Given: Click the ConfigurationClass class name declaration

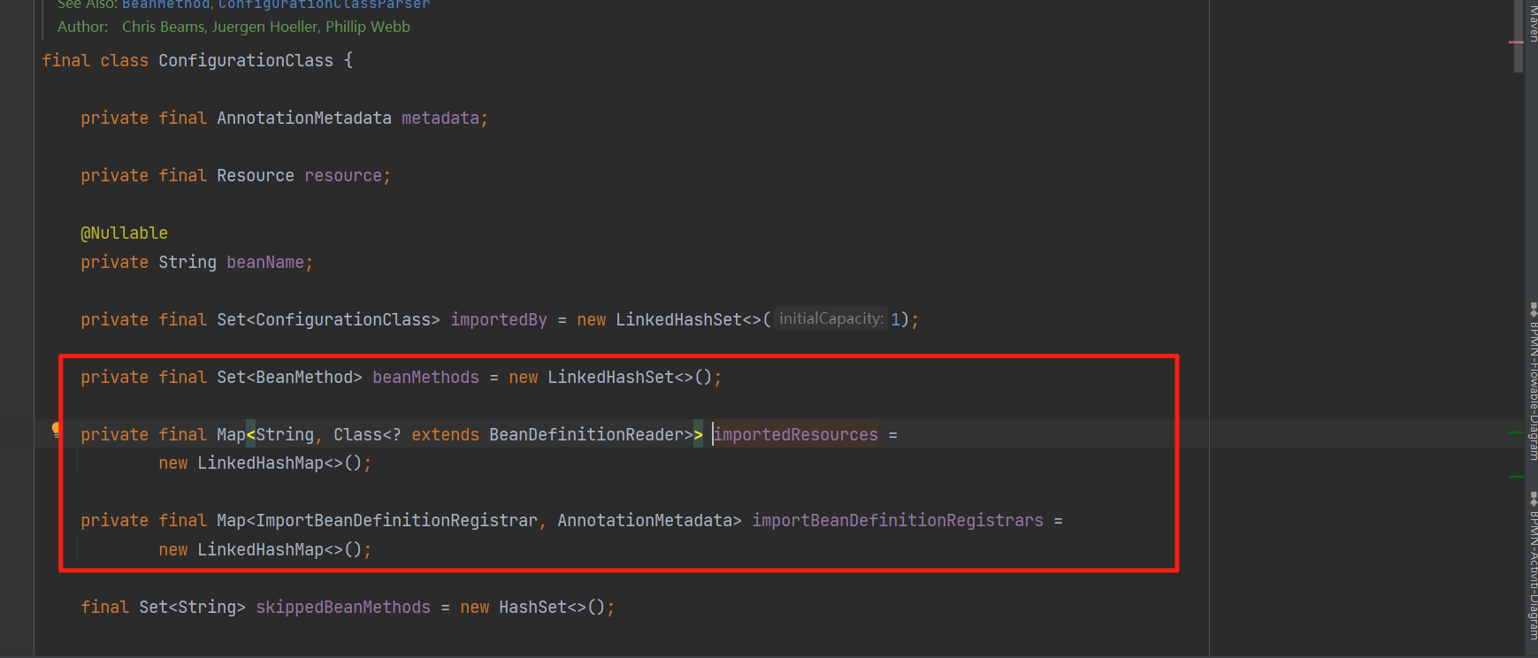Looking at the screenshot, I should click(246, 60).
